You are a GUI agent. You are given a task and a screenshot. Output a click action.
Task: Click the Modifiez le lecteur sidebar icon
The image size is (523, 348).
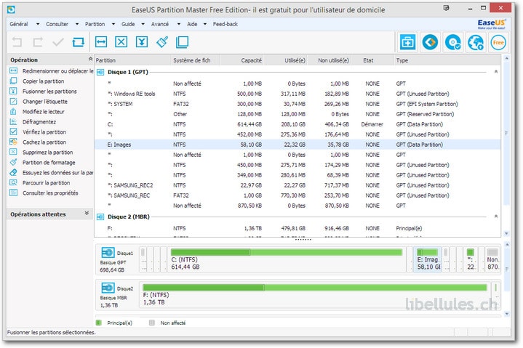tap(13, 111)
